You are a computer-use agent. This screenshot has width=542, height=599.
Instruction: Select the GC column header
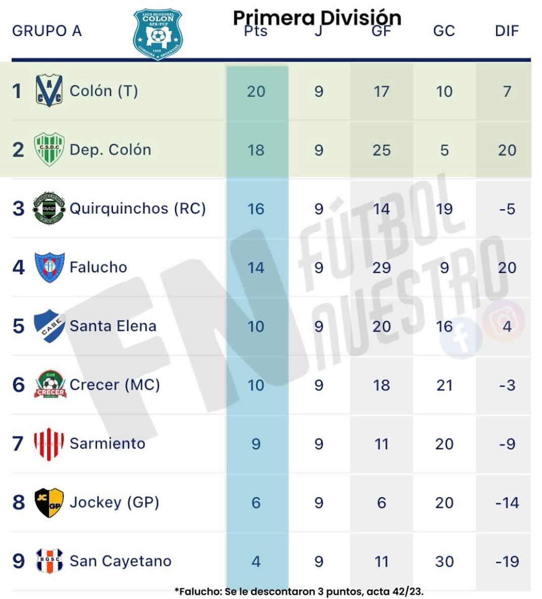point(444,31)
